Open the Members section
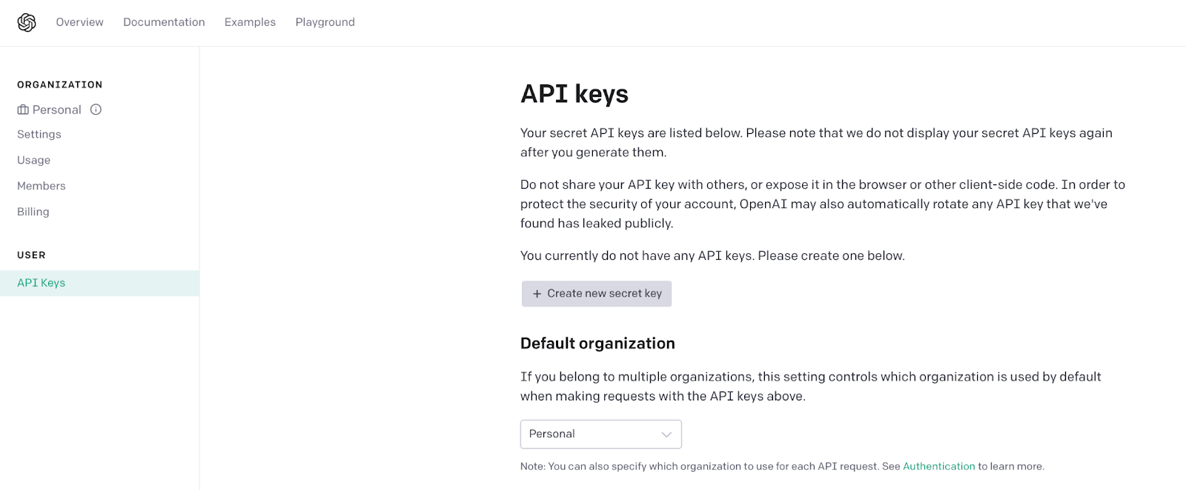The height and width of the screenshot is (490, 1186). pyautogui.click(x=42, y=186)
